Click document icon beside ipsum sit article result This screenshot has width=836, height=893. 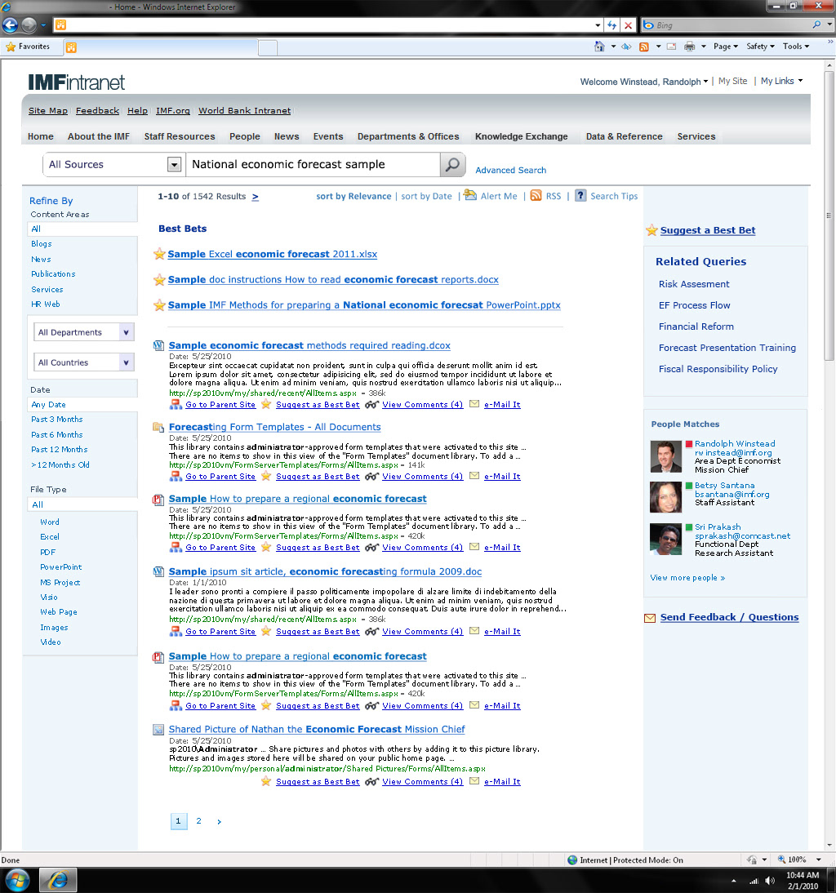(159, 571)
